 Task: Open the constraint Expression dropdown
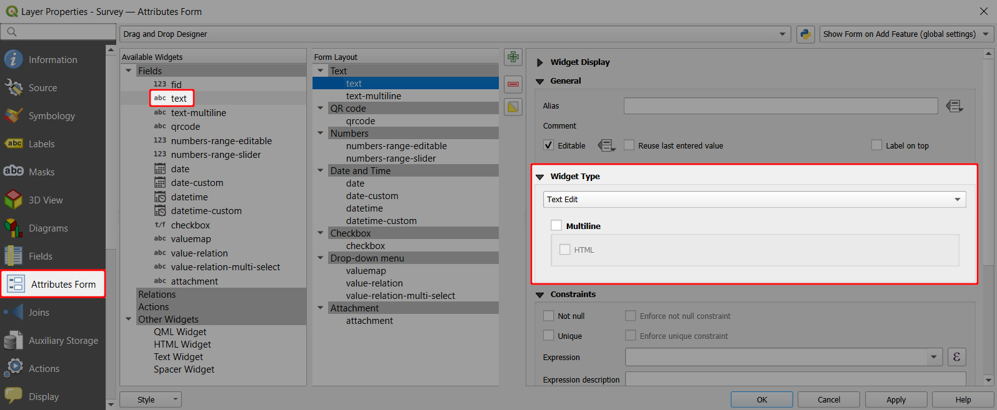point(933,357)
